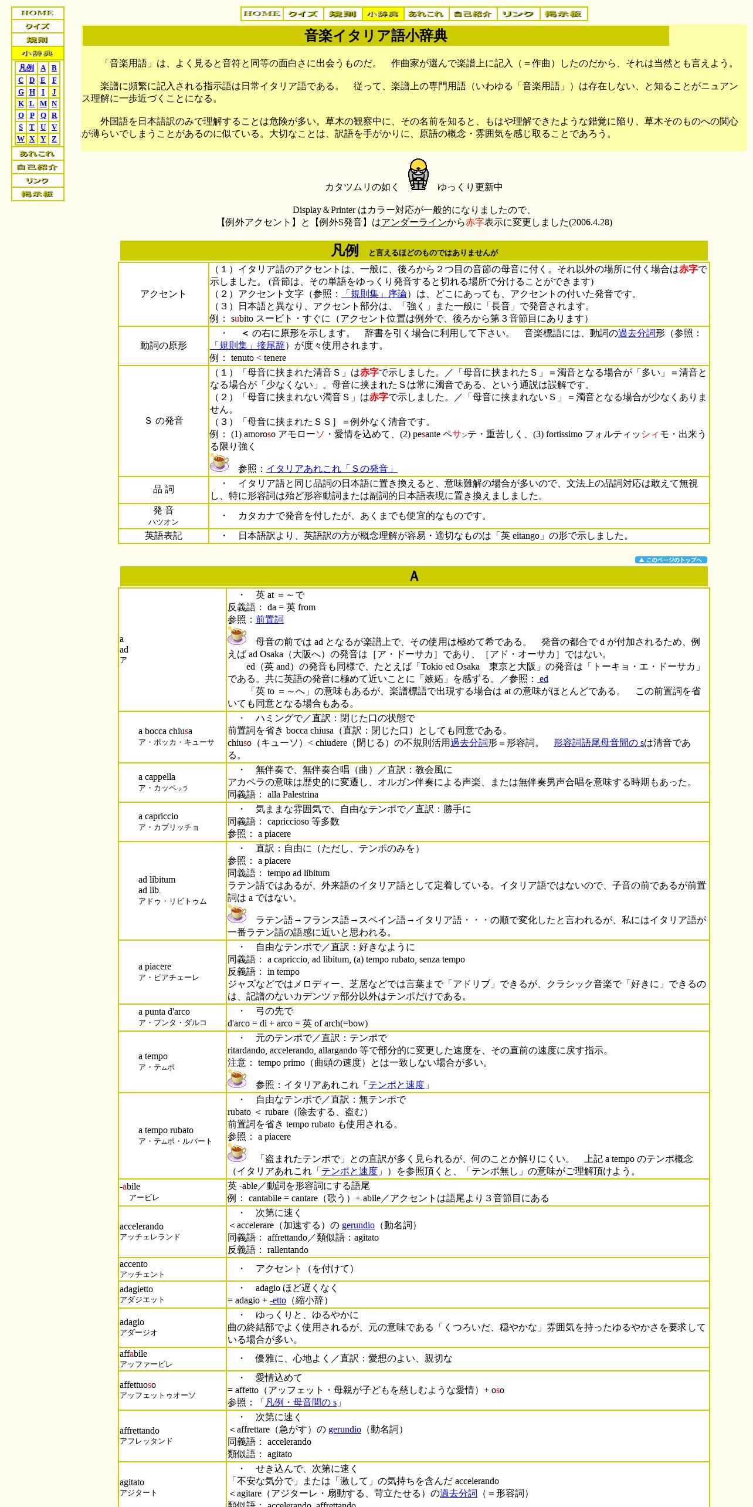Screen dimensions: 753x1507
Task: Click 規則 in the top navigation bar
Action: 342,14
